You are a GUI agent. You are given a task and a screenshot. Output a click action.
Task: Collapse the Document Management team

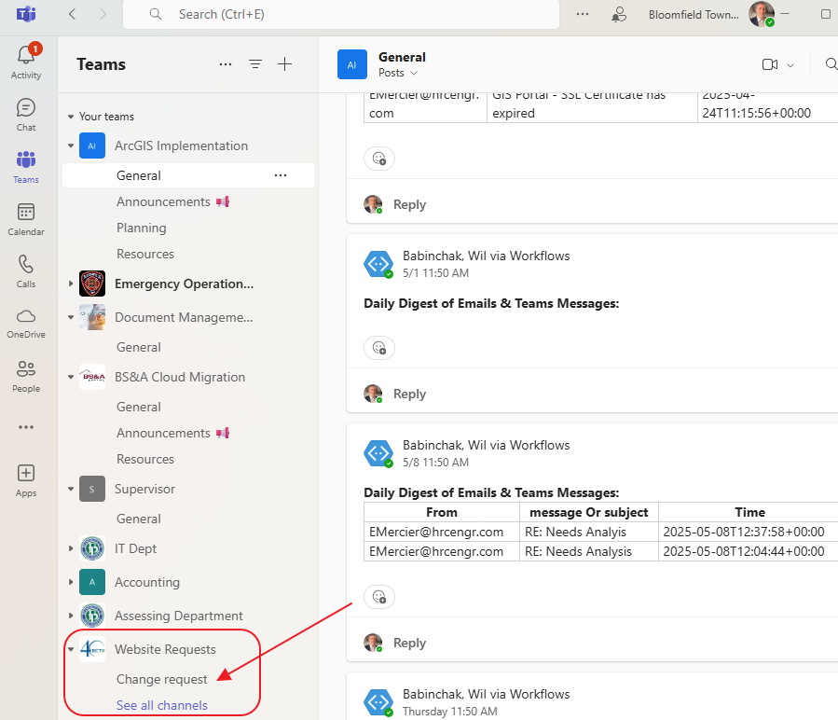[71, 317]
